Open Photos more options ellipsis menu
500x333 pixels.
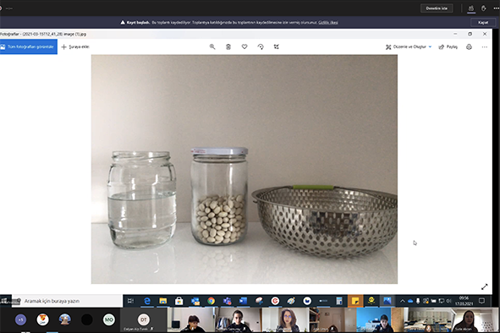(485, 46)
